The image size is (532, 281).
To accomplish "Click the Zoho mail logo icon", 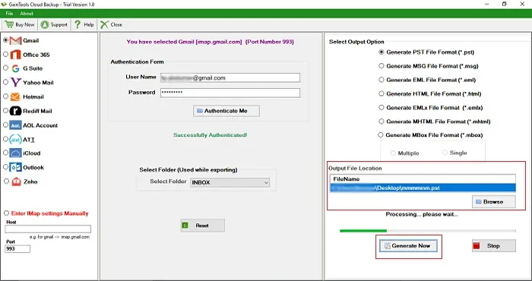I will pos(16,182).
